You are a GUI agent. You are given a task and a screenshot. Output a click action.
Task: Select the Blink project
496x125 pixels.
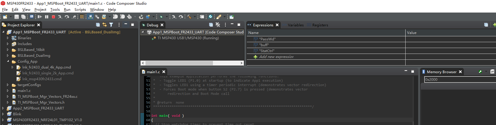tap(17, 114)
